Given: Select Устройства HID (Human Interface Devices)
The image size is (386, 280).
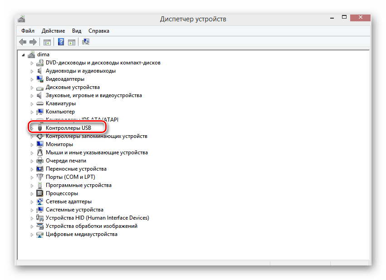Looking at the screenshot, I should point(97,218).
